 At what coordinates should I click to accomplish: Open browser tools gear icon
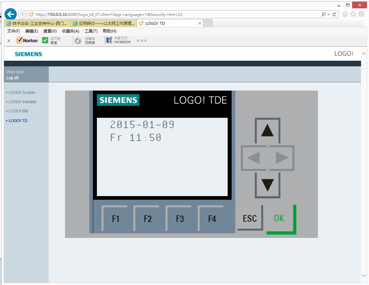click(361, 14)
